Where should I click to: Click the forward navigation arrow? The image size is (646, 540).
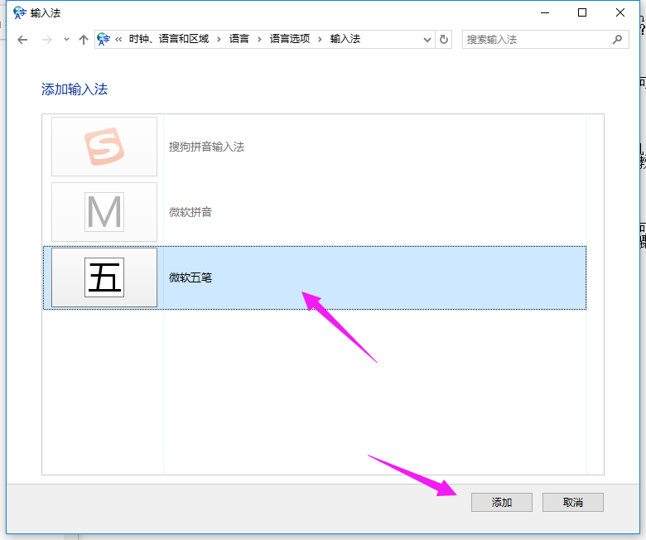[x=46, y=40]
